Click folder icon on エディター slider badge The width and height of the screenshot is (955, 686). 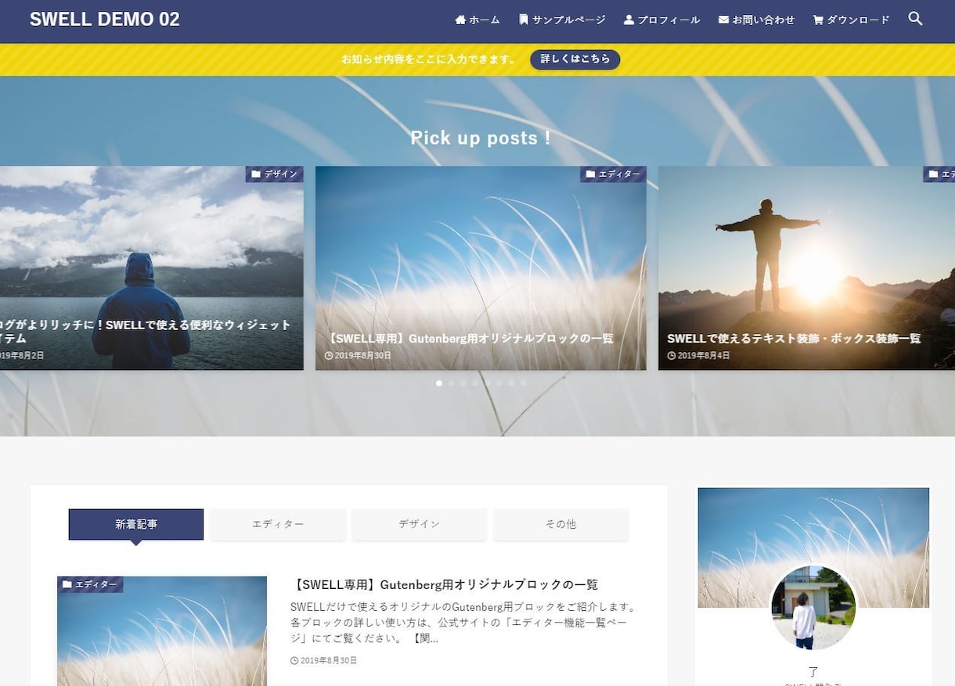tap(590, 174)
